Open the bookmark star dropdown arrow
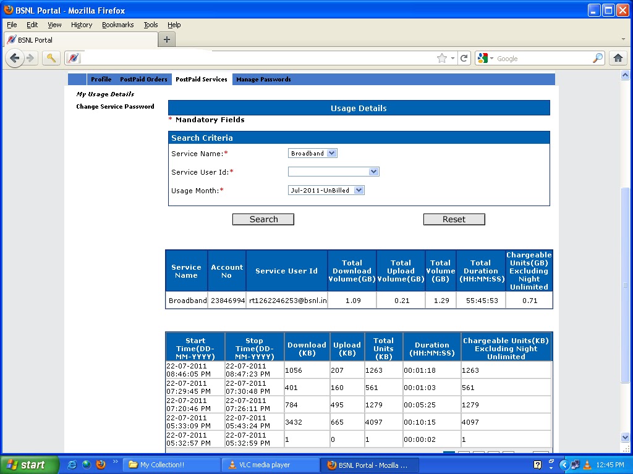Screen dimensions: 633x474 (452, 59)
